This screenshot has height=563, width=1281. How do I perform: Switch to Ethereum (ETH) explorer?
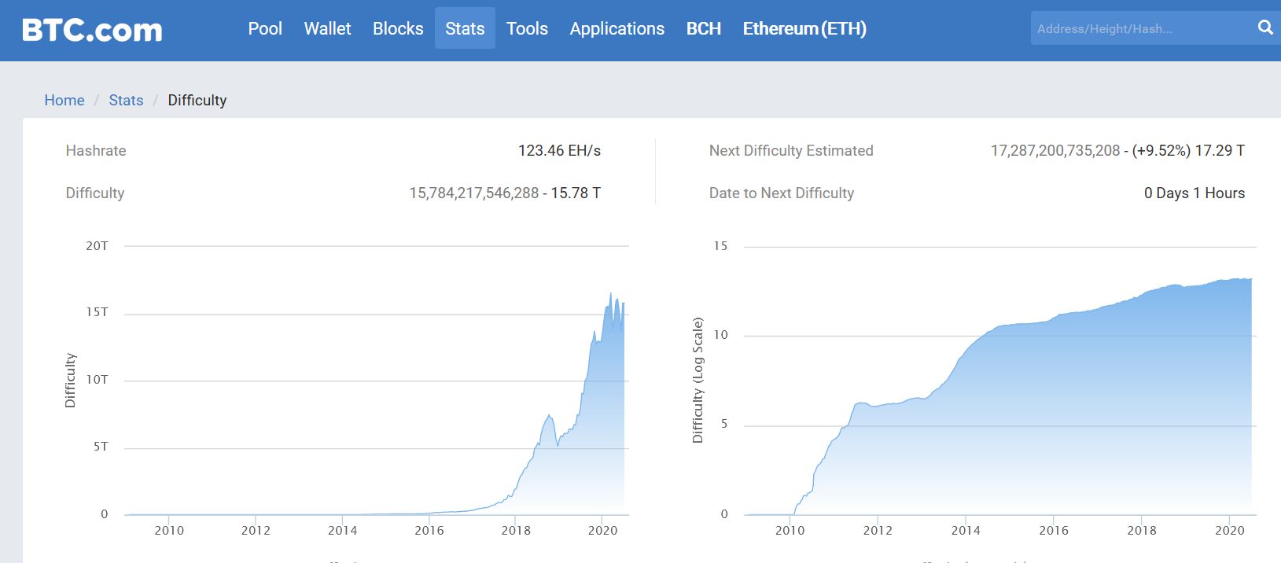tap(804, 28)
